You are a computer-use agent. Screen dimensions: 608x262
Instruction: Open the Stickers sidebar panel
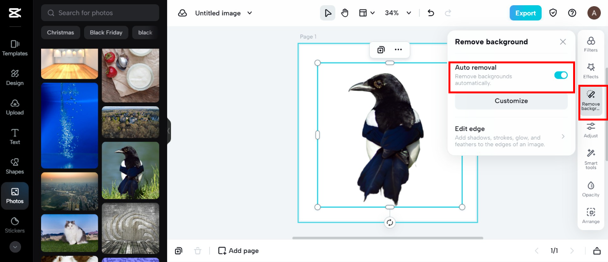click(x=15, y=225)
